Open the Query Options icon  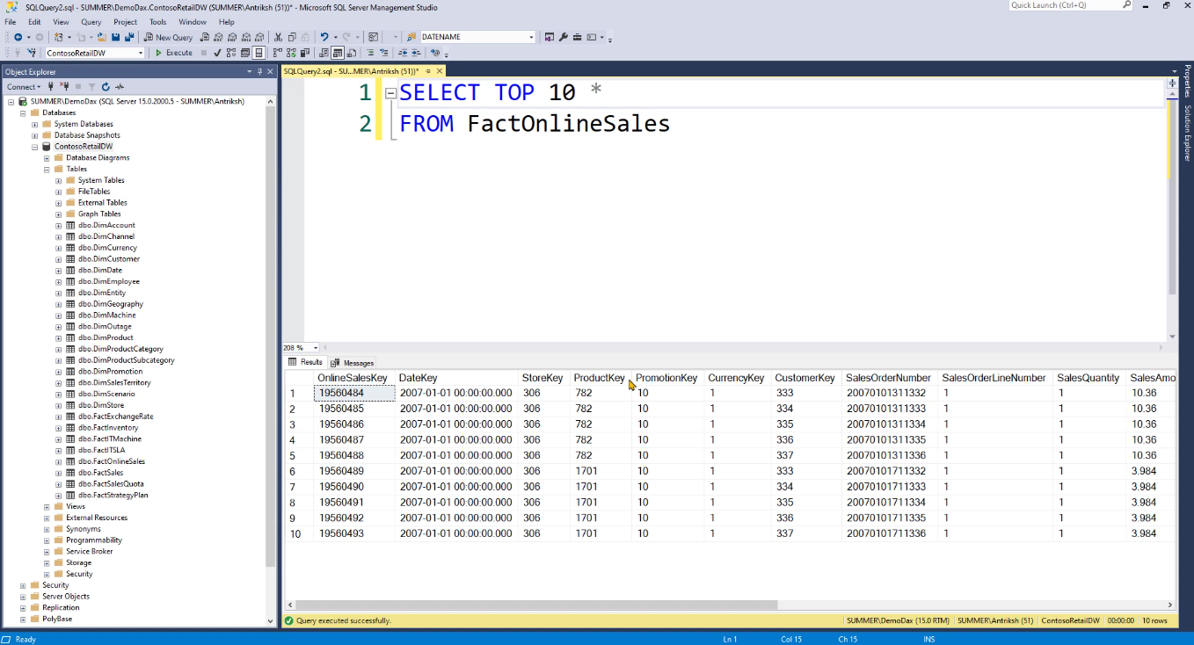[245, 53]
